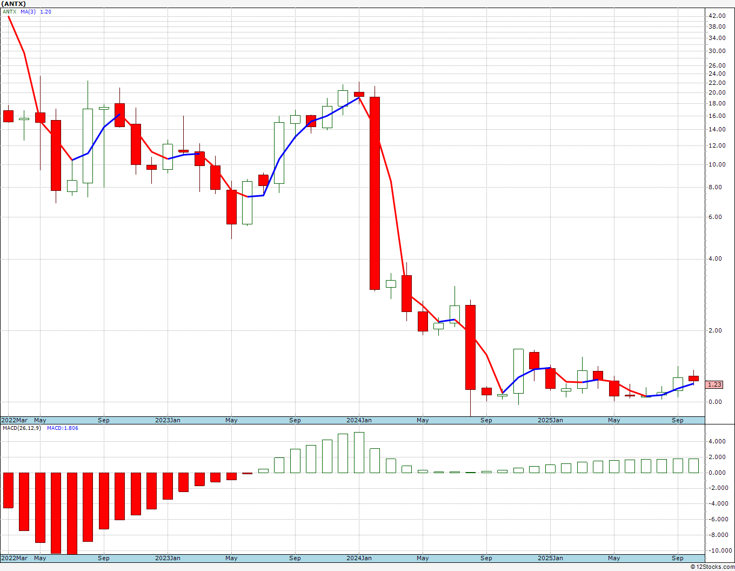Click the 22.00 price axis label
Screen dimensions: 735x571
point(717,83)
